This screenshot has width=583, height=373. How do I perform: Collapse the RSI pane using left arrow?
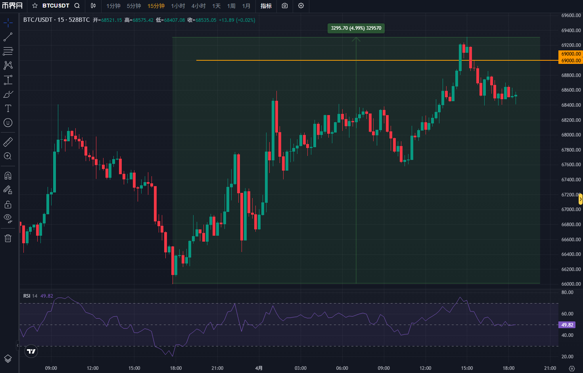[17, 346]
